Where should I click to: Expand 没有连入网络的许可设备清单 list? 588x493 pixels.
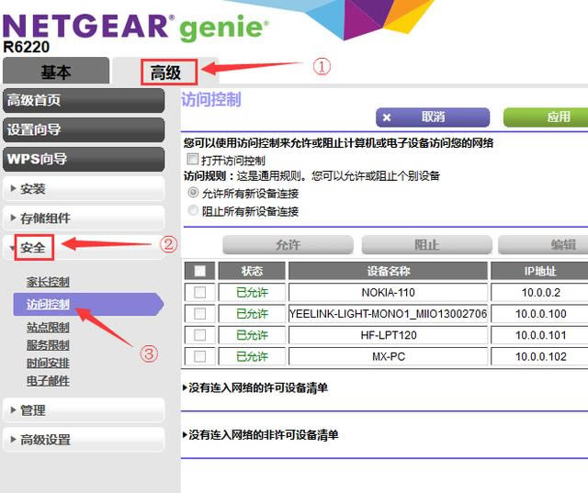pyautogui.click(x=257, y=387)
